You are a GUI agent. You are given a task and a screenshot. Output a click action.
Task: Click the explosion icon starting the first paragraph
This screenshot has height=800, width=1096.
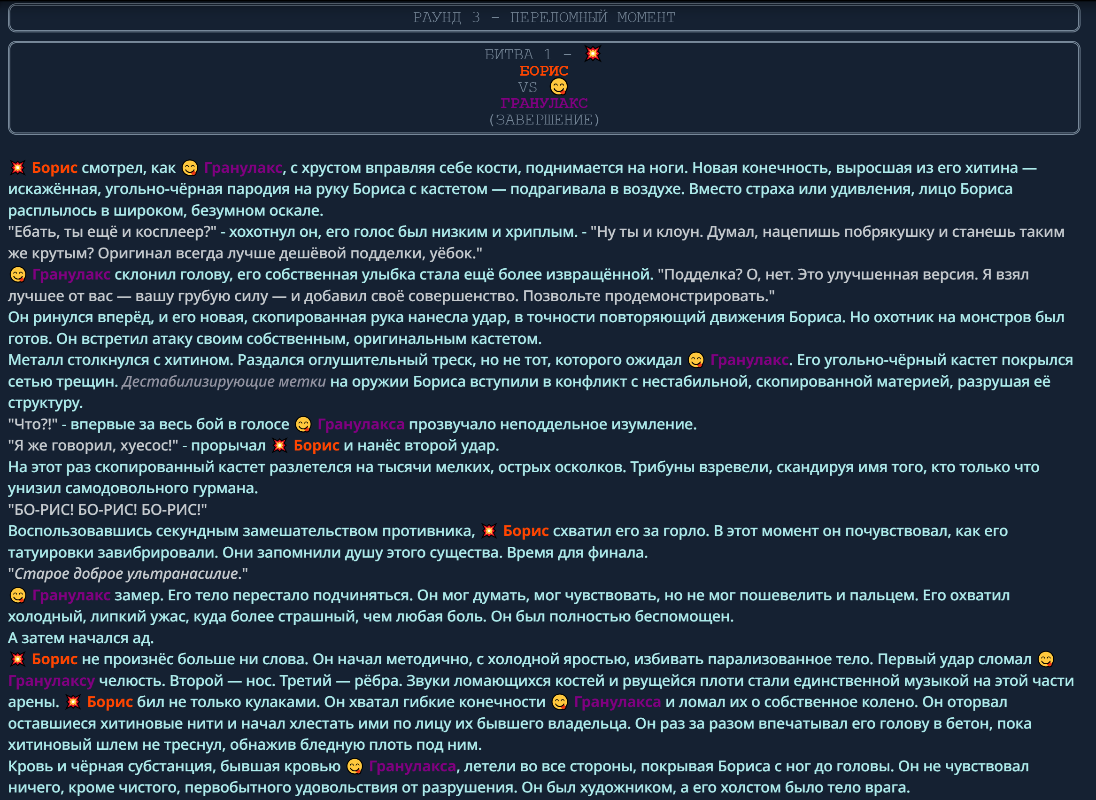[18, 168]
